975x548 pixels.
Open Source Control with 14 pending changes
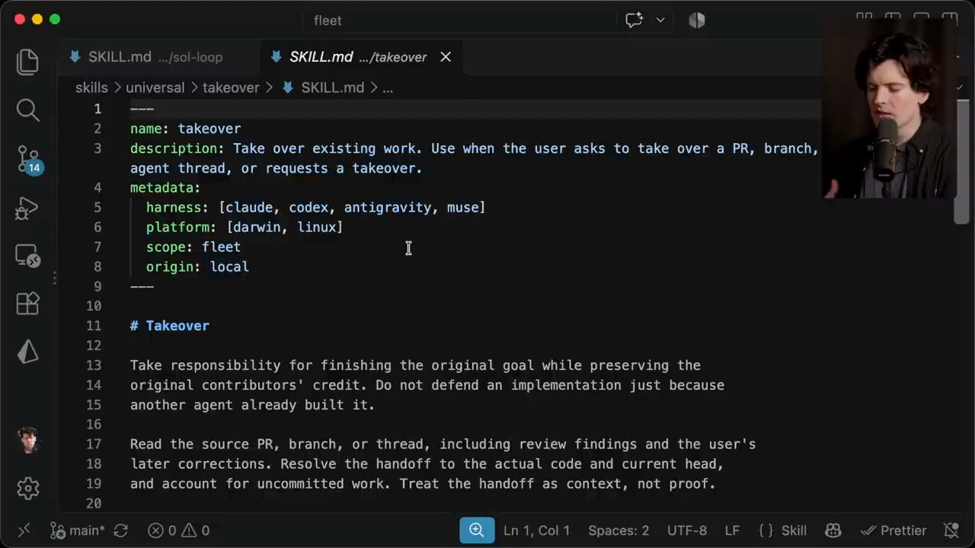click(28, 159)
